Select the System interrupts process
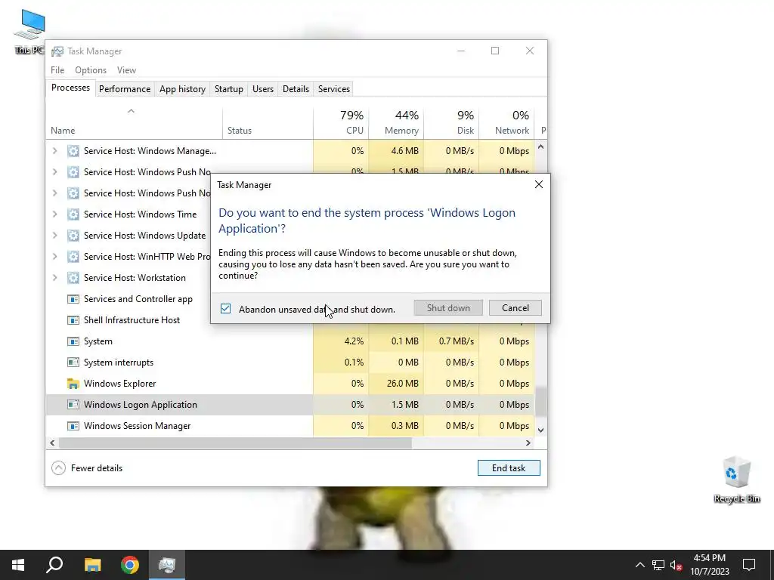774x580 pixels. coord(290,362)
